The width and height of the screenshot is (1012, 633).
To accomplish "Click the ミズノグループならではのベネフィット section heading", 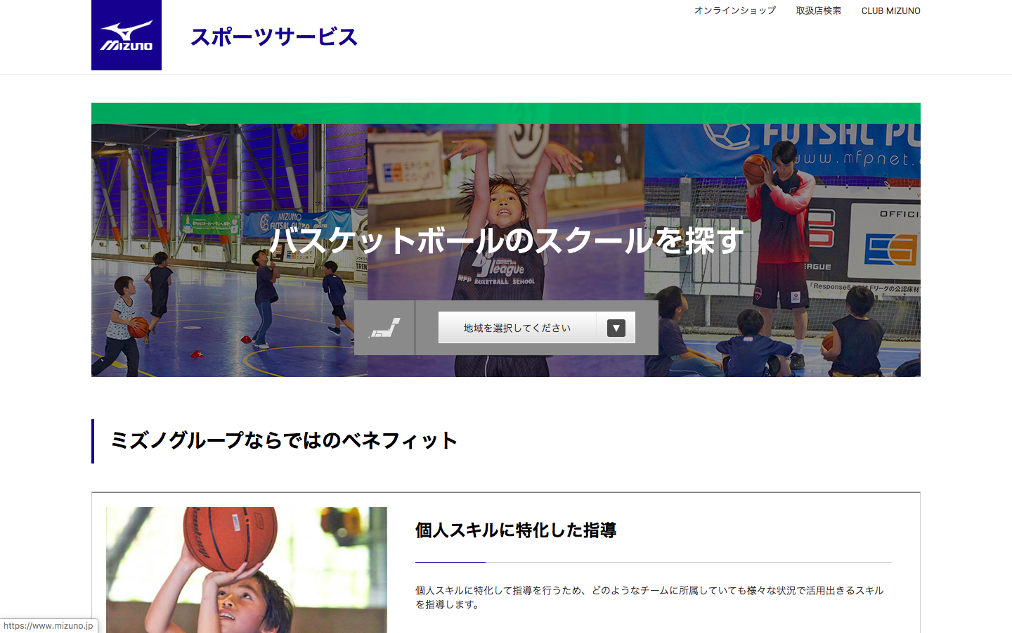I will tap(284, 440).
